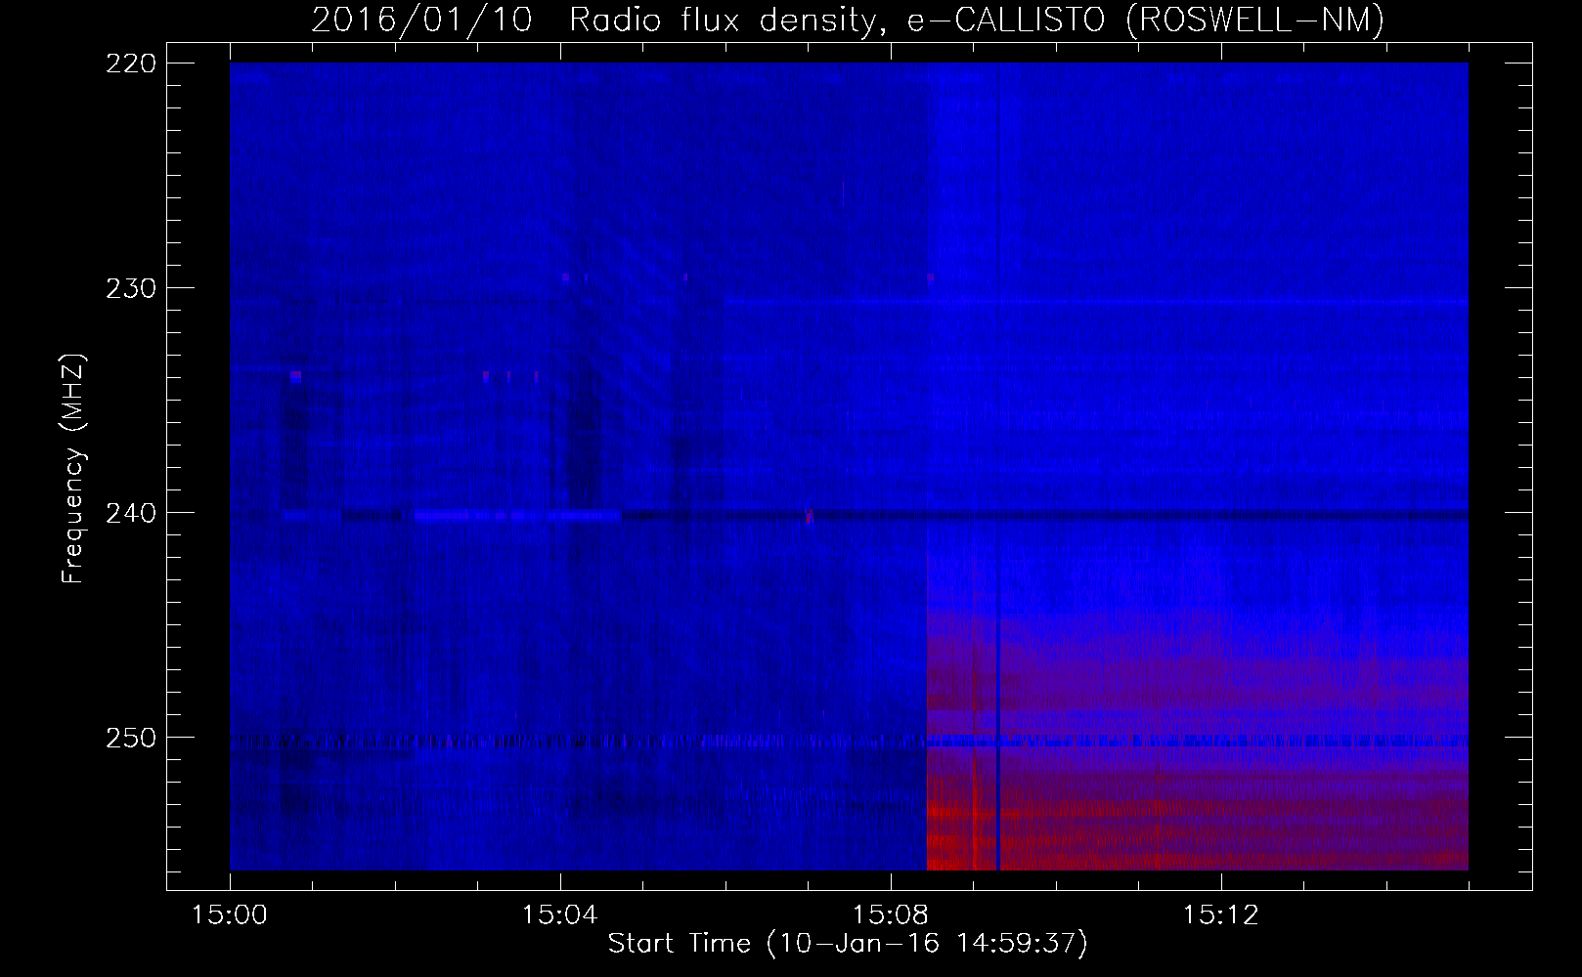Click the dark horizontal band at 240 MHz
The image size is (1582, 977).
click(x=1044, y=515)
